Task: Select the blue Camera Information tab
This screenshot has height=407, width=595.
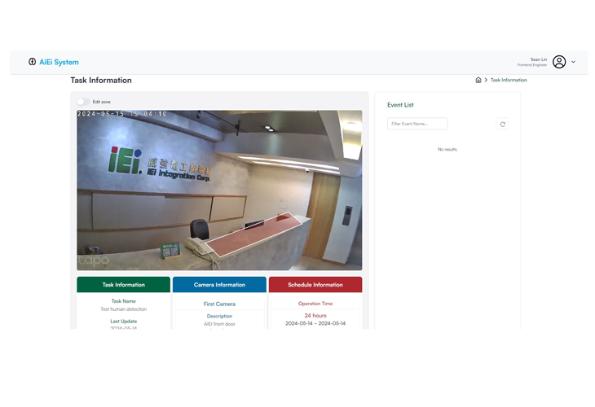Action: point(219,285)
